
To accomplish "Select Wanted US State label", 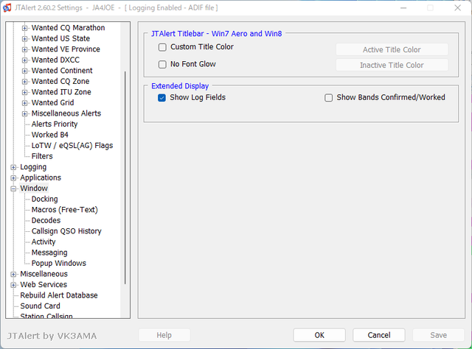I will click(x=60, y=39).
